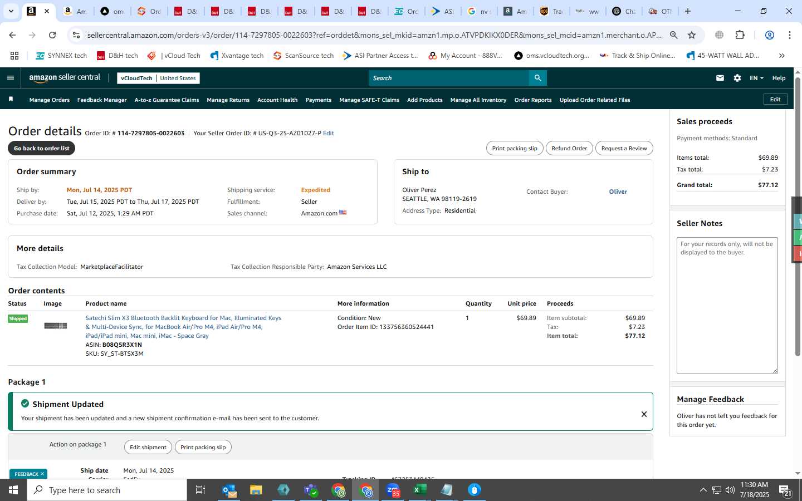Open File Explorer from the taskbar
Image resolution: width=802 pixels, height=501 pixels.
(256, 490)
